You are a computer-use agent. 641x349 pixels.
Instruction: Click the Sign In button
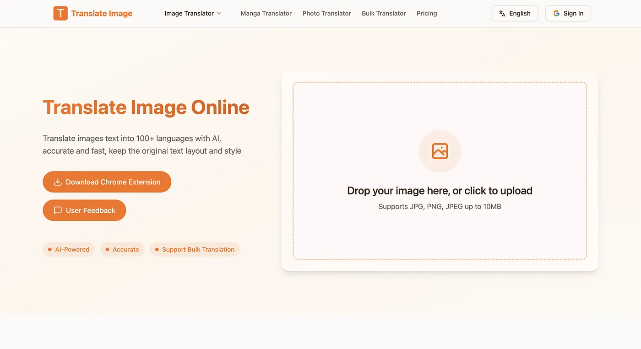pyautogui.click(x=568, y=13)
